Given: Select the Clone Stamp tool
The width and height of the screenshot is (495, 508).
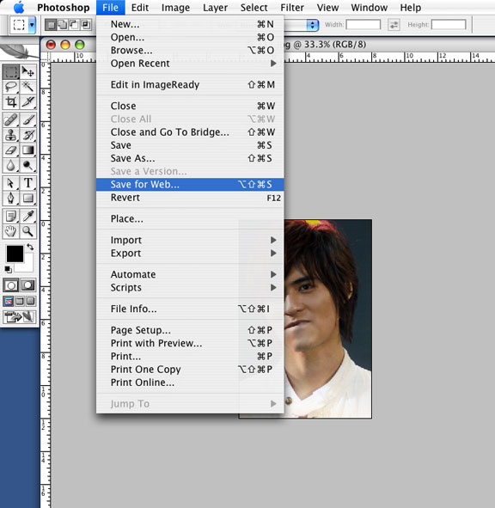Looking at the screenshot, I should click(10, 135).
